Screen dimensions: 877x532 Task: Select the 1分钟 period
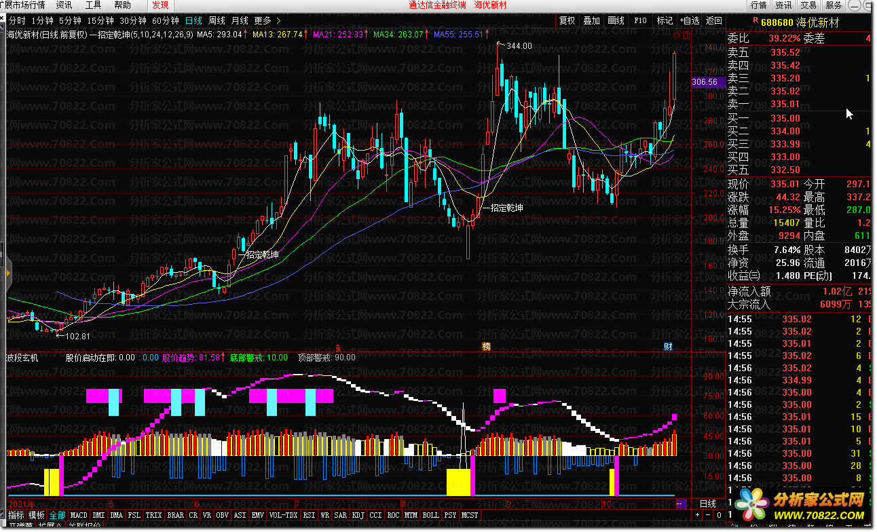(42, 20)
